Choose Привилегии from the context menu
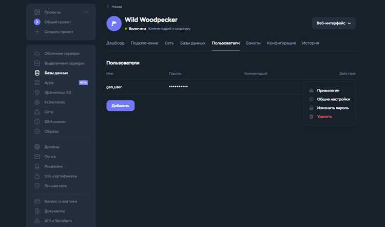 tap(328, 90)
